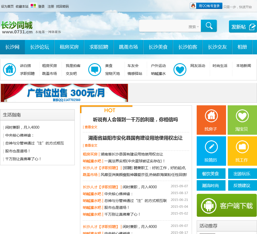The height and width of the screenshot is (234, 257).
Task: Click 设为首页 link
Action: 7,6
